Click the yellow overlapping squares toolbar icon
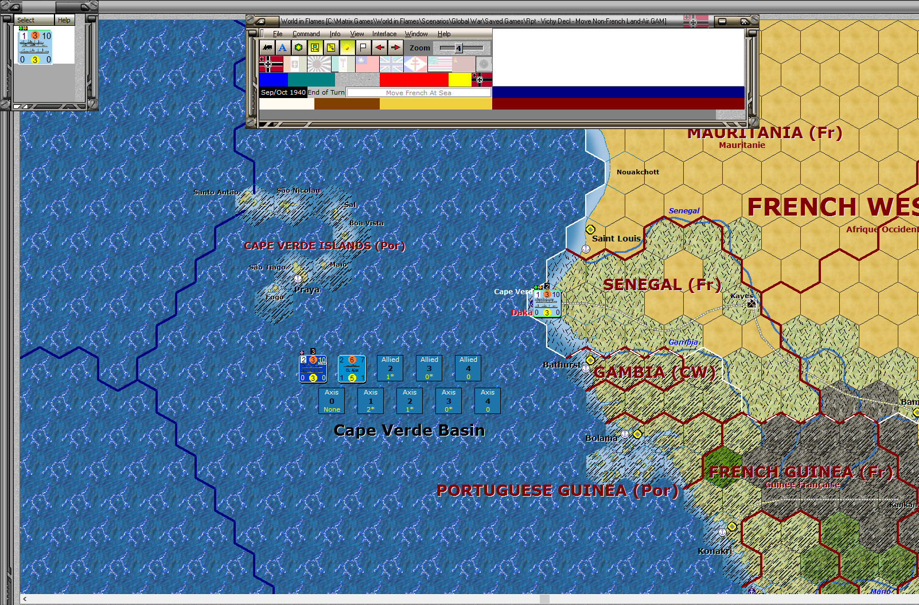The image size is (919, 605). (331, 48)
